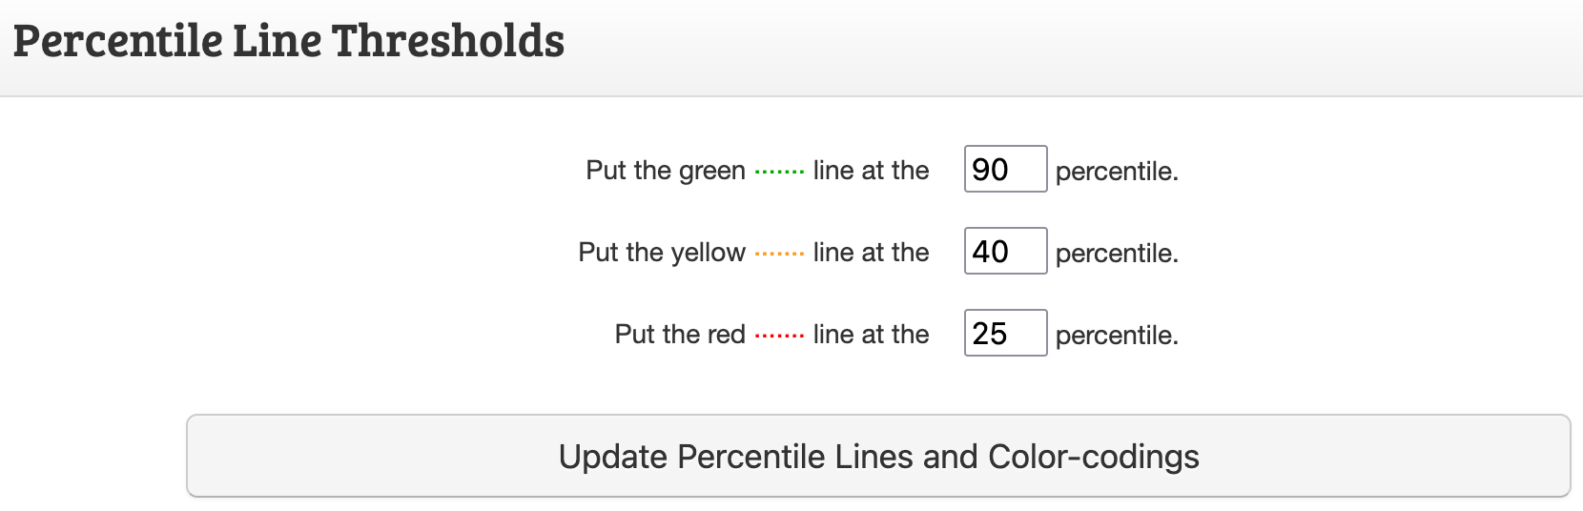
Task: Focus the yellow line percentile input
Action: tap(1005, 252)
